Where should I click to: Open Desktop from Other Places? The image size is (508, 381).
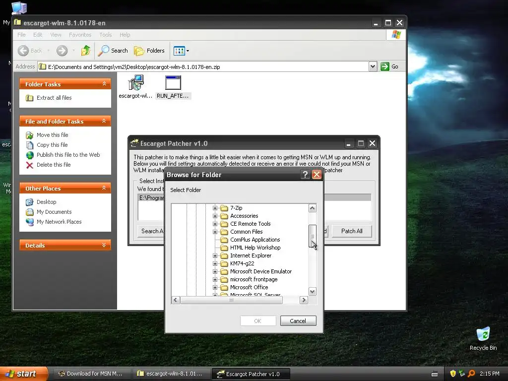tap(46, 202)
